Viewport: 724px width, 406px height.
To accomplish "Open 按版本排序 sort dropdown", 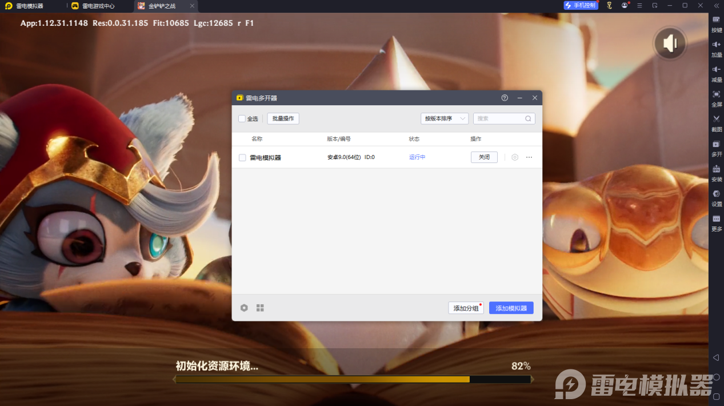I will pyautogui.click(x=444, y=118).
